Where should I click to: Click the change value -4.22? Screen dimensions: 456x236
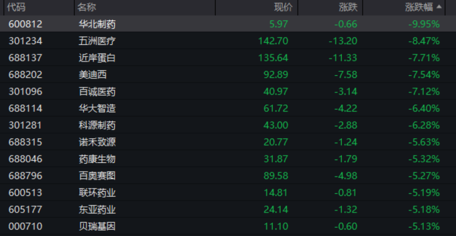pyautogui.click(x=345, y=108)
